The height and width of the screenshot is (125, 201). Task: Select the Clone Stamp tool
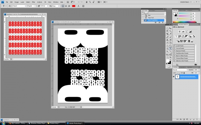(x=167, y=40)
